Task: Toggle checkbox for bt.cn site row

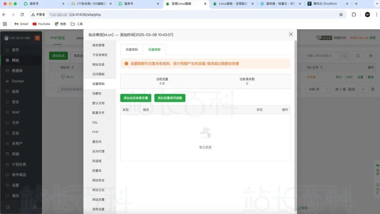Action: tap(54, 77)
